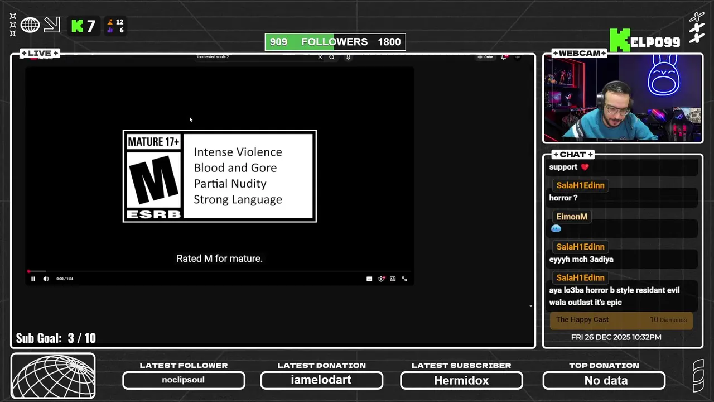This screenshot has height=402, width=714.
Task: Click the KELPO99 channel logo
Action: tap(645, 40)
